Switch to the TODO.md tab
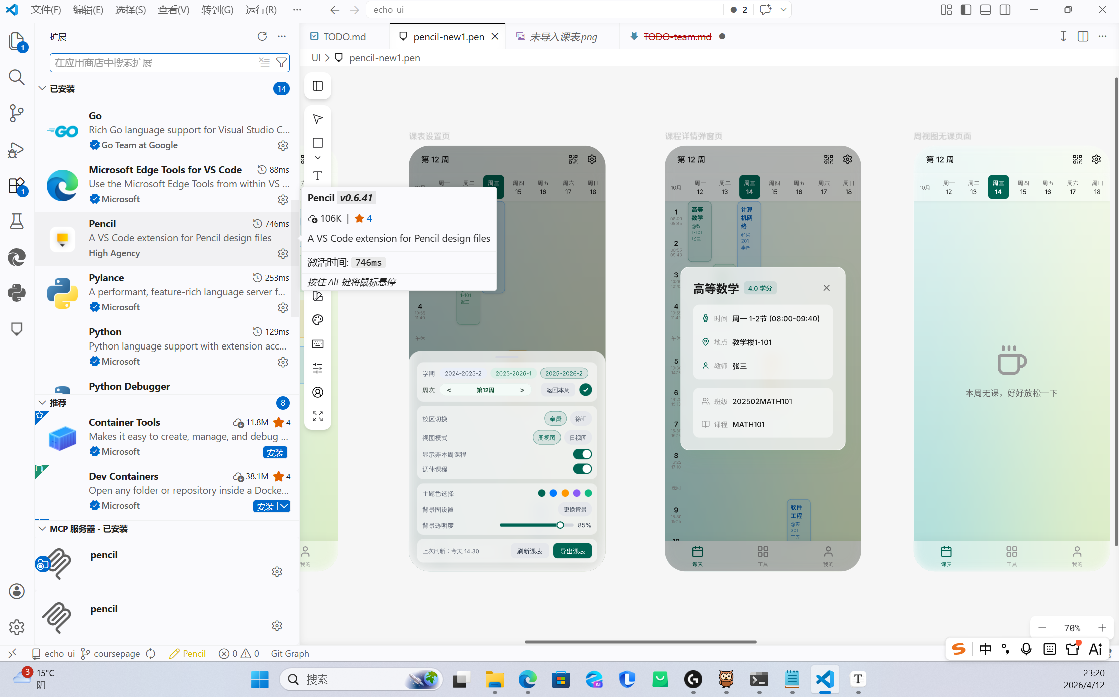 [344, 36]
